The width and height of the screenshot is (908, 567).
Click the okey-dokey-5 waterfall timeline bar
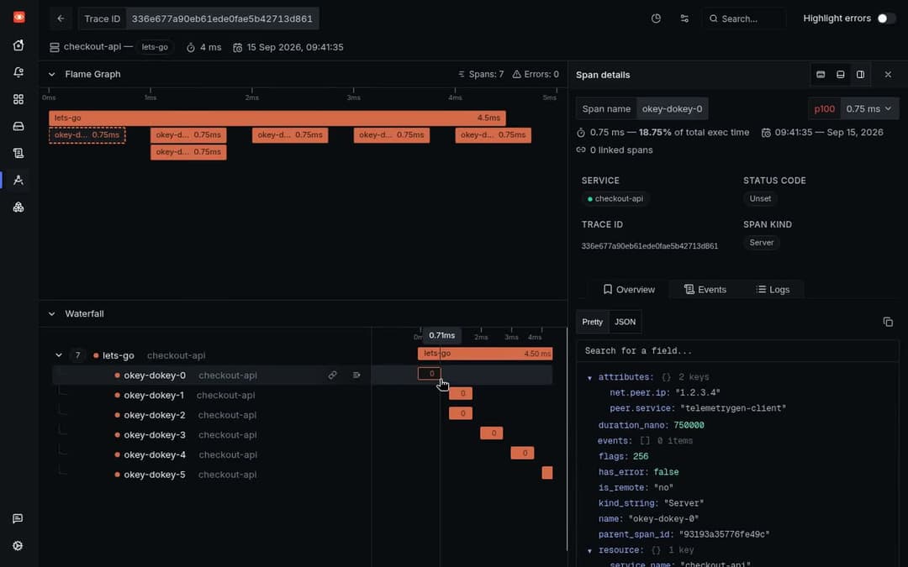547,473
